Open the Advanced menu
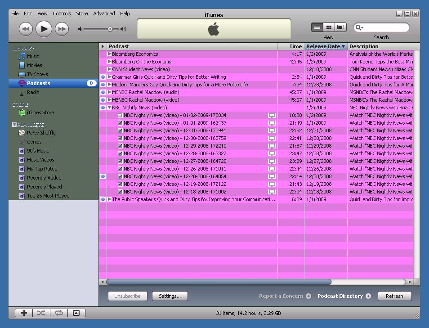The image size is (429, 328). click(104, 13)
